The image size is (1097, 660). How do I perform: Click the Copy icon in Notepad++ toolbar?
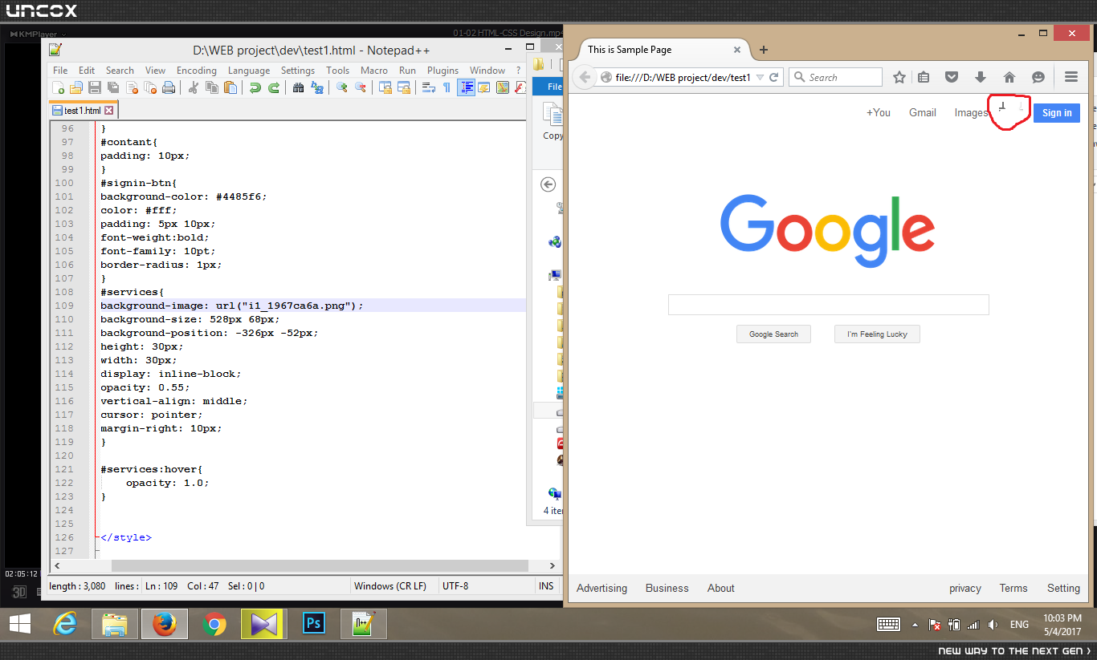[212, 88]
